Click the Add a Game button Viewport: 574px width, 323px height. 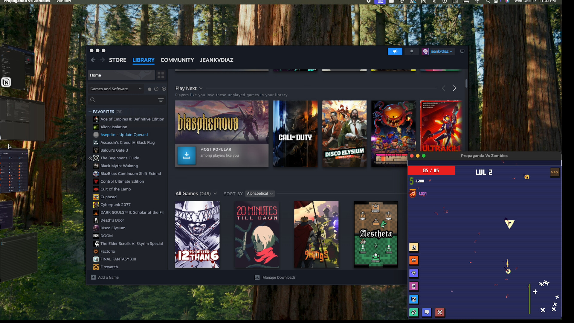point(104,277)
